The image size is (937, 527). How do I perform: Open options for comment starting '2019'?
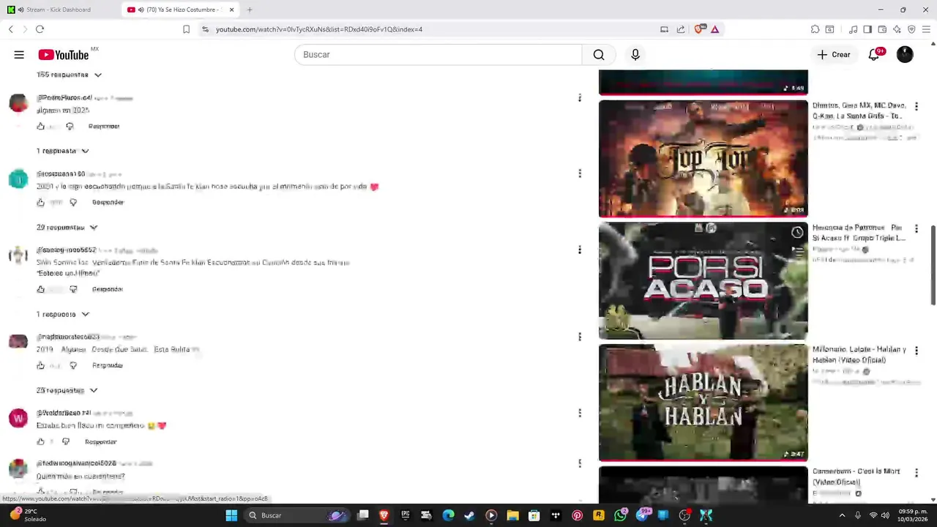pyautogui.click(x=580, y=337)
